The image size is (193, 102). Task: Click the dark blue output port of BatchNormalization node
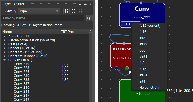point(116,68)
